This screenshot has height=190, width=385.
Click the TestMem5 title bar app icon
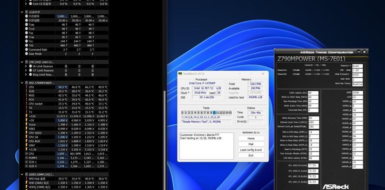(180, 74)
